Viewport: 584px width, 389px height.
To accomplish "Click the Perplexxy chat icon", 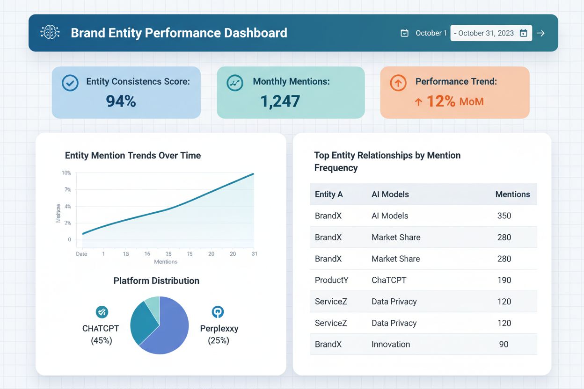I will [218, 312].
